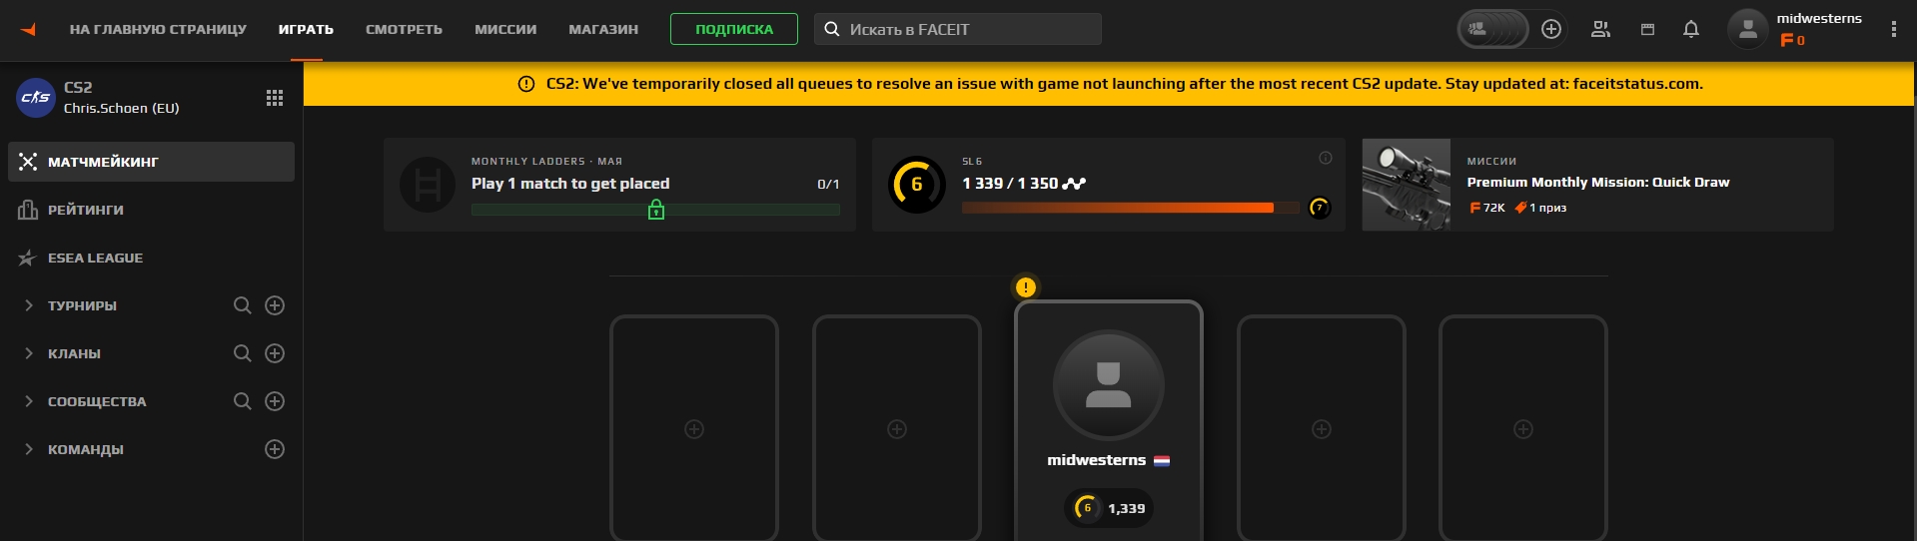Click the FACEIT orange logo icon
This screenshot has width=1917, height=541.
coord(28,30)
